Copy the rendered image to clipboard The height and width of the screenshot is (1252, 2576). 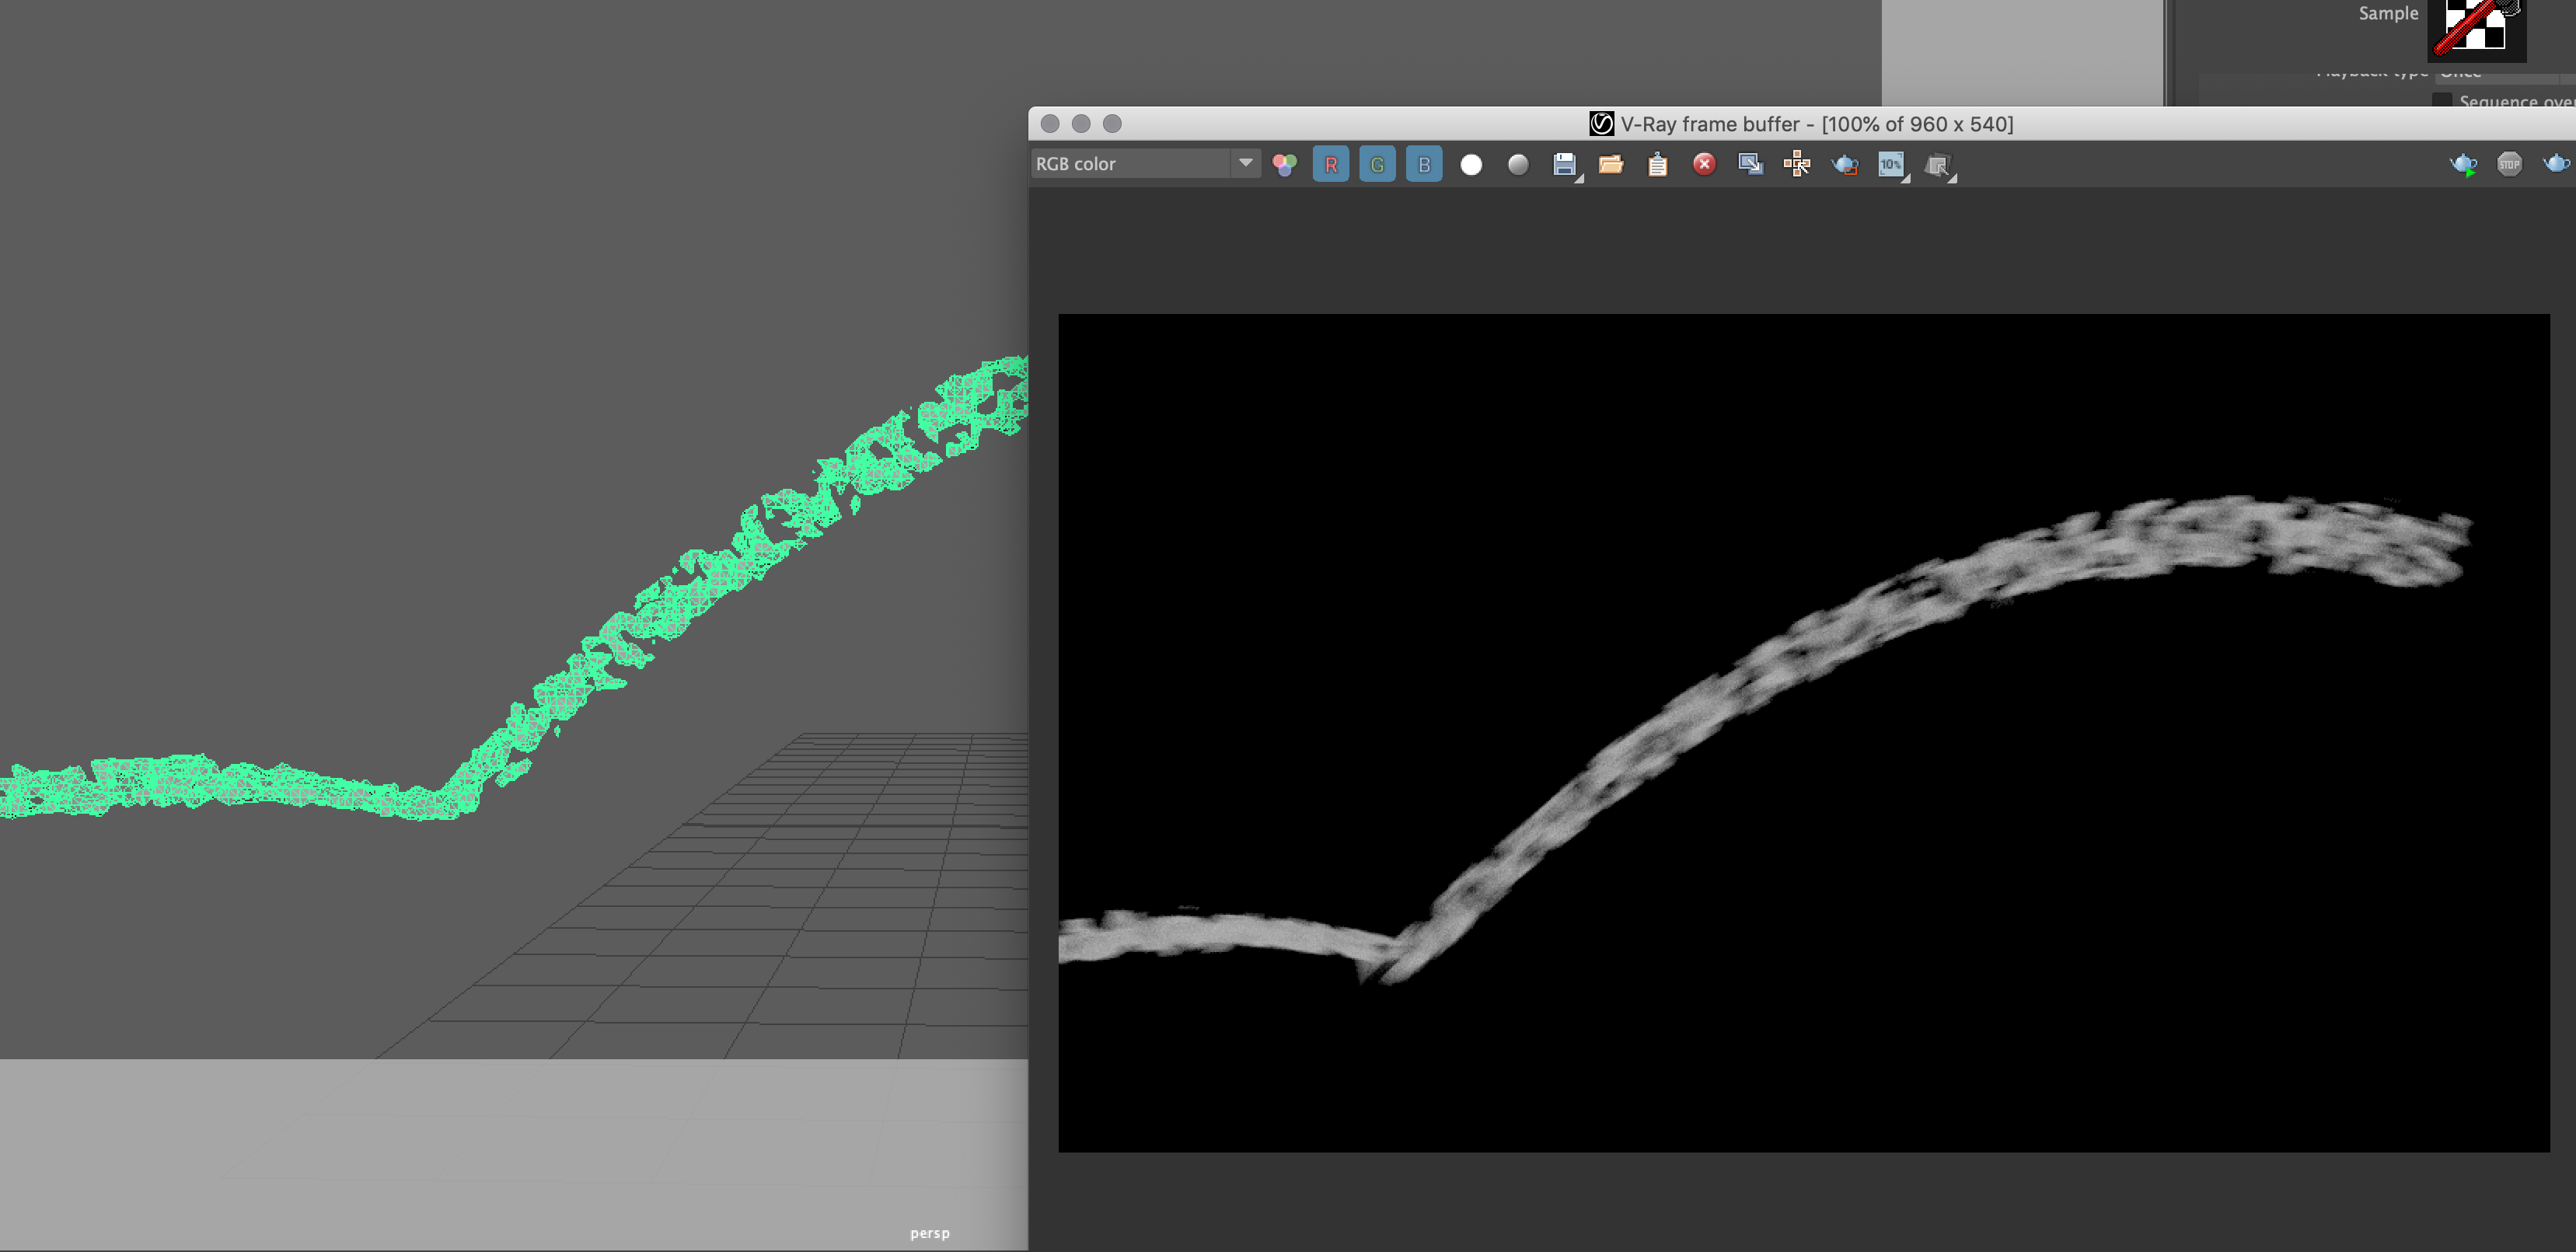[x=1657, y=164]
